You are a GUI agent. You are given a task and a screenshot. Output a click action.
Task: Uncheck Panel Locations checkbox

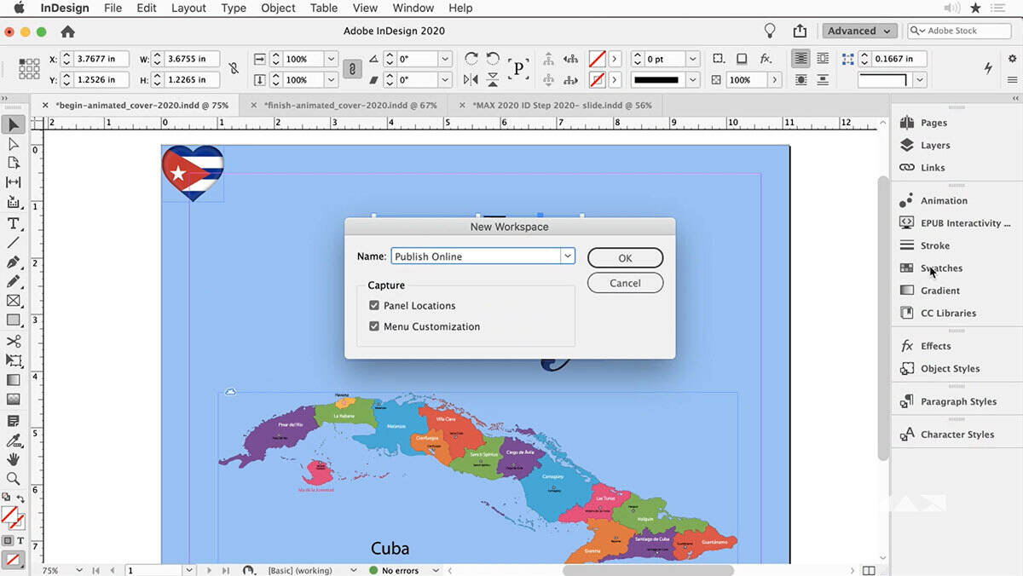click(374, 306)
